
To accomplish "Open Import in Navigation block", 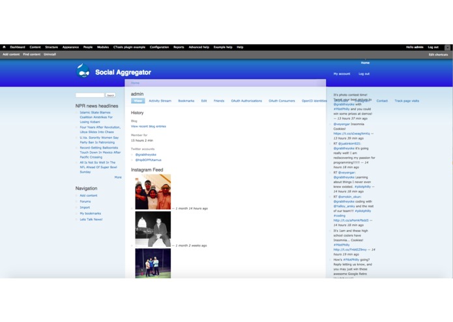I will [85, 207].
